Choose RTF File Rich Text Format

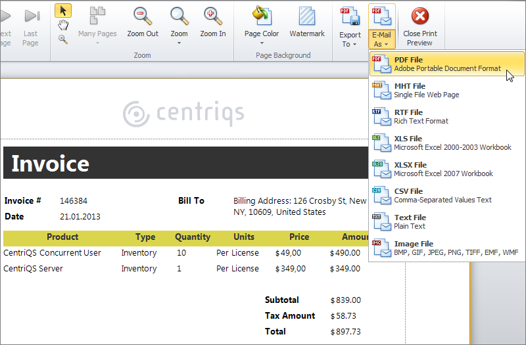tap(447, 116)
